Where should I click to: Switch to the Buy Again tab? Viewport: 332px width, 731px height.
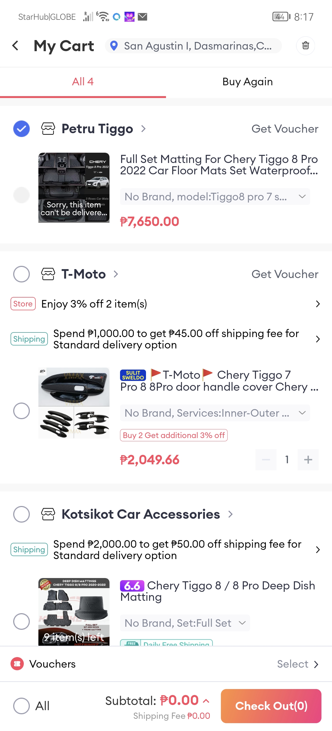click(248, 82)
